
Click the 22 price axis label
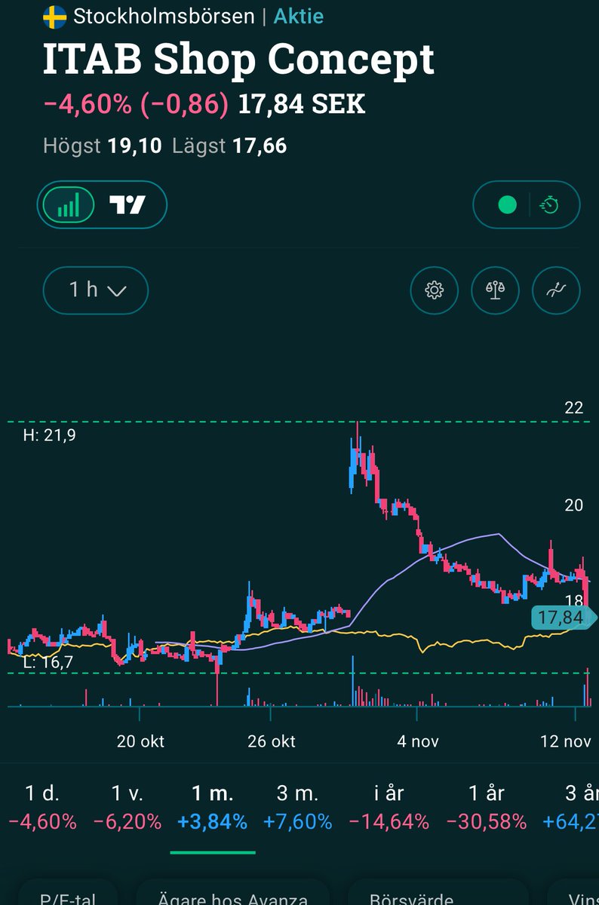tap(574, 408)
